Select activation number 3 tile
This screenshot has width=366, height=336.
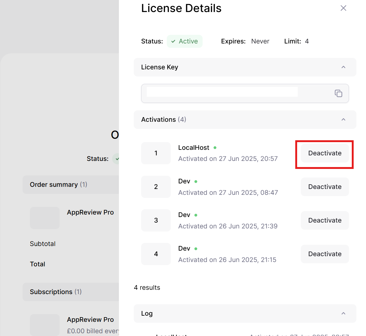point(156,220)
